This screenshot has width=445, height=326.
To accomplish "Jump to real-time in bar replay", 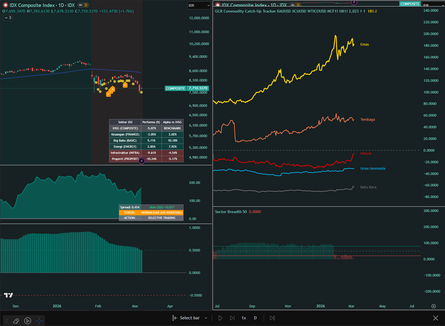I will [272, 318].
